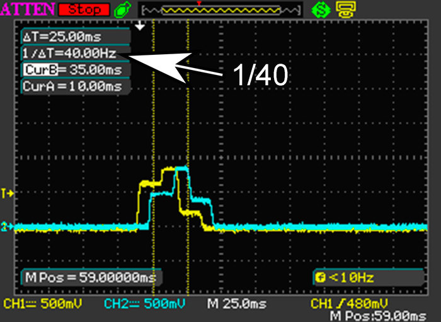Click the ATTEN brand logo
Viewport: 441px width, 322px height.
[26, 9]
